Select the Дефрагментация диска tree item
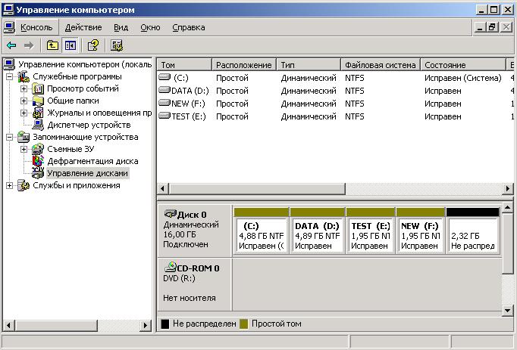 coord(92,161)
